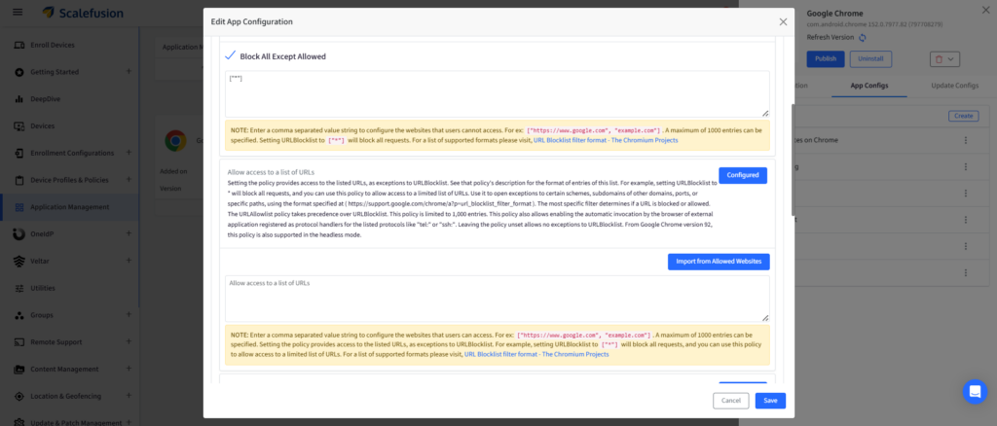Screen dimensions: 997x426
Task: Click the blocklist text area containing ["*"]
Action: click(x=498, y=94)
